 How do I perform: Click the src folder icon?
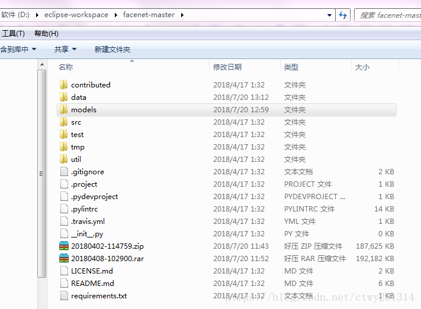pos(63,122)
